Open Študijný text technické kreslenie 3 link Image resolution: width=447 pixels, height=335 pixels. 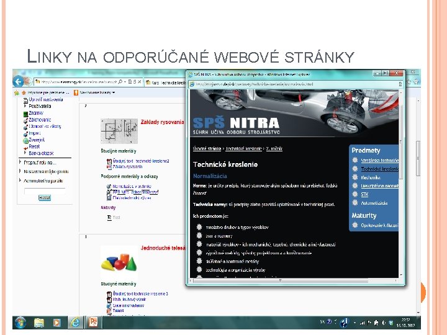140,293
